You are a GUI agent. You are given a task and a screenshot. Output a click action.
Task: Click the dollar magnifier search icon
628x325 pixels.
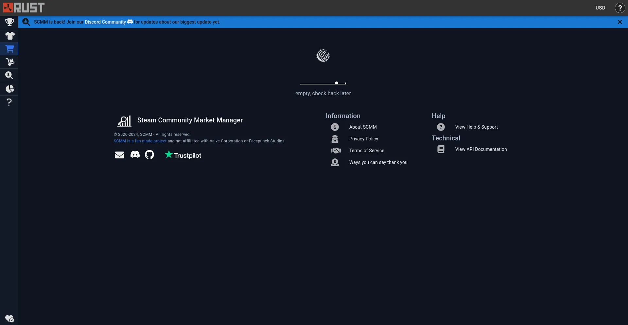click(9, 76)
